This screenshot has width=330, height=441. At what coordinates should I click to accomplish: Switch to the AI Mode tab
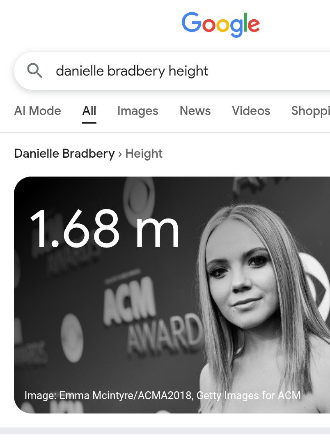tap(38, 111)
